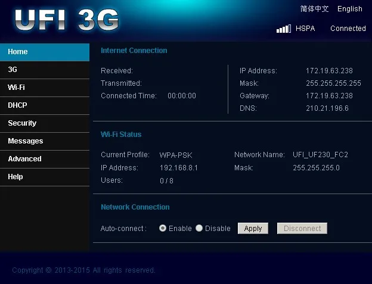The width and height of the screenshot is (372, 284).
Task: Select the Disable auto-connect radio button
Action: 199,228
